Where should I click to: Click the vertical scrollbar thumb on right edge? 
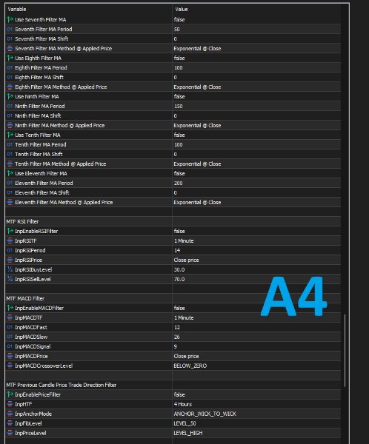pyautogui.click(x=345, y=351)
